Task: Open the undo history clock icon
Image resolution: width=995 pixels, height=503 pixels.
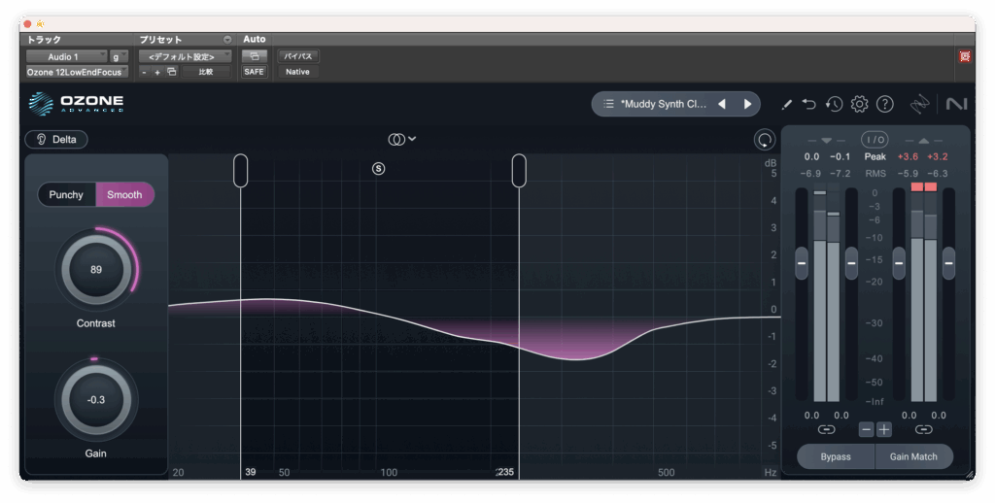Action: 834,104
